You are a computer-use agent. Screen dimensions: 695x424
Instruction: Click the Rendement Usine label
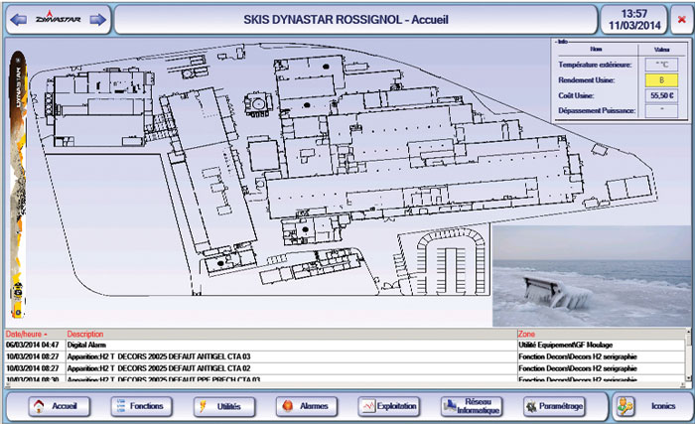(x=587, y=80)
